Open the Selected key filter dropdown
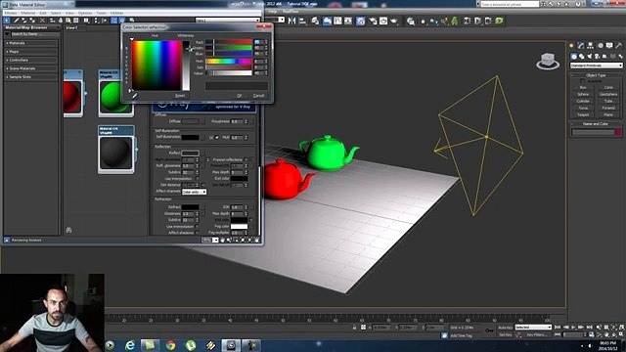 click(533, 328)
